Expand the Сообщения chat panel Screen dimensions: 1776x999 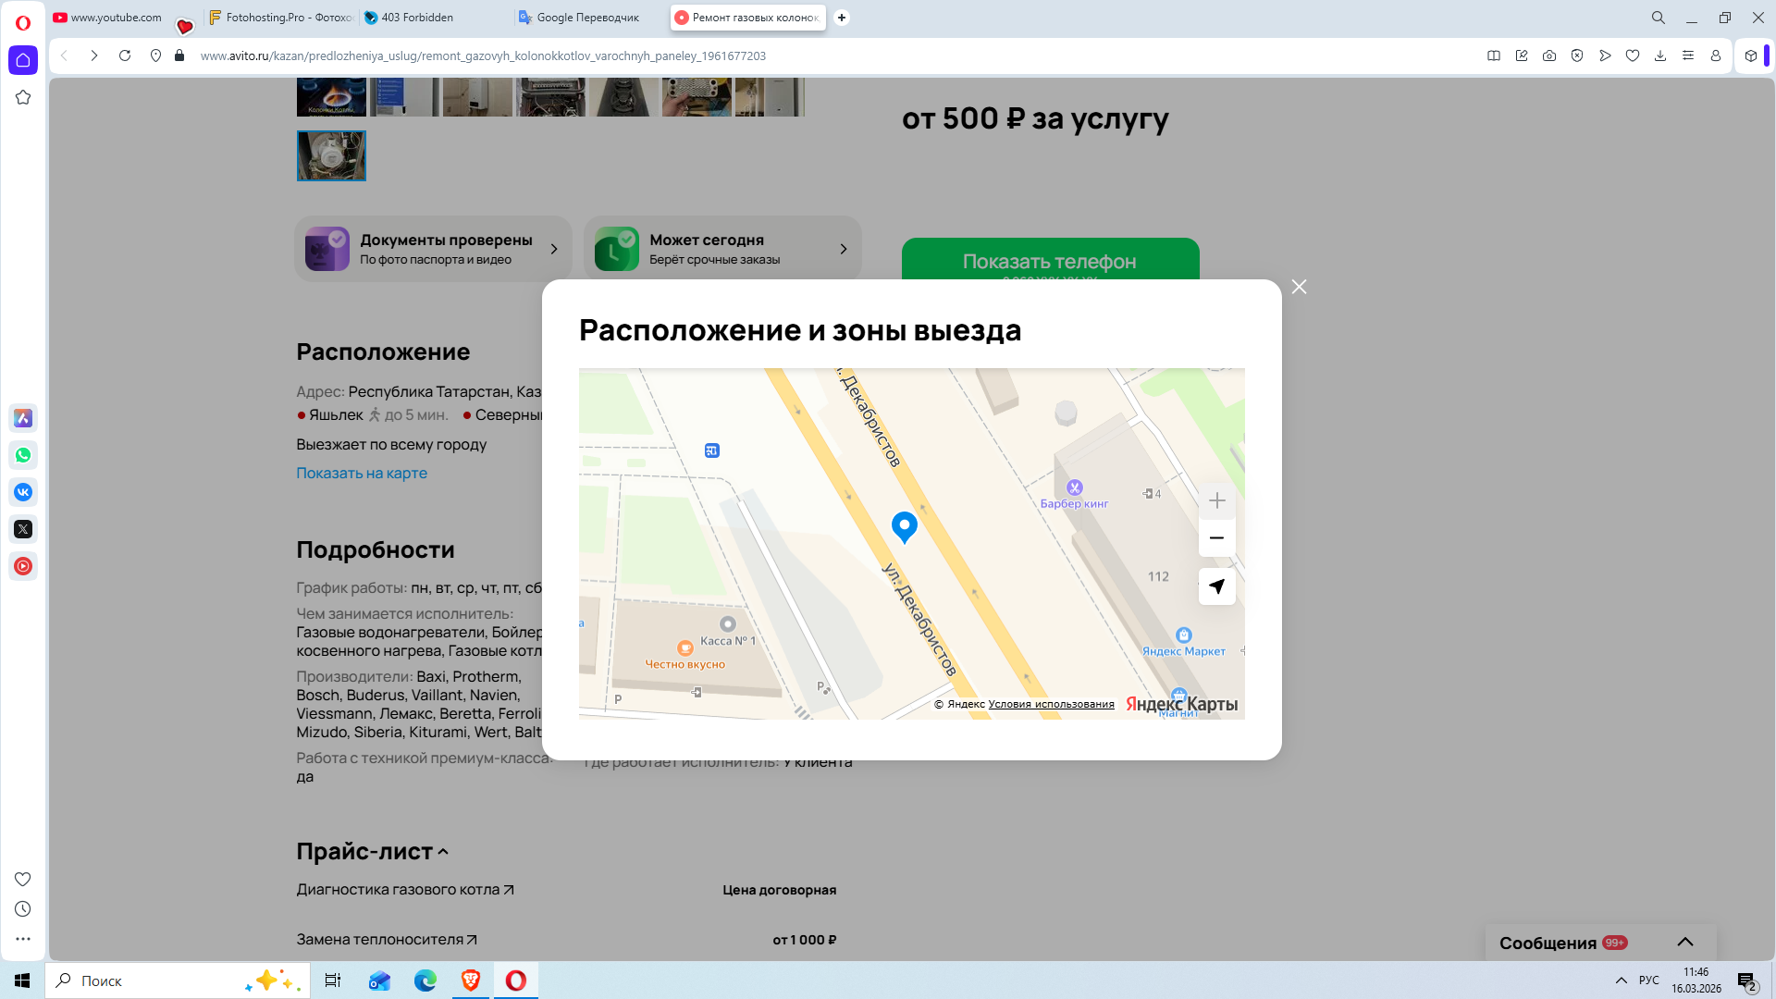pyautogui.click(x=1684, y=942)
